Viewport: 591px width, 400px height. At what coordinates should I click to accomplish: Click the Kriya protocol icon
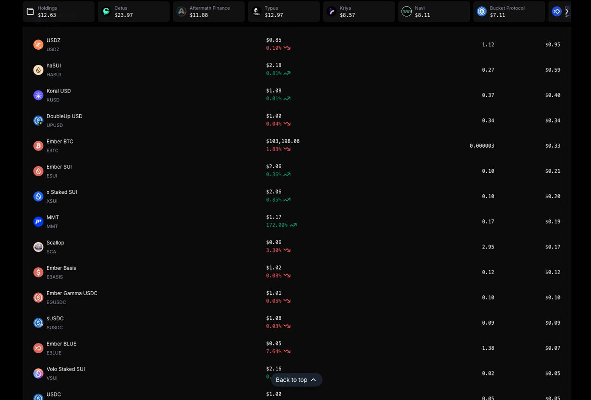point(331,11)
